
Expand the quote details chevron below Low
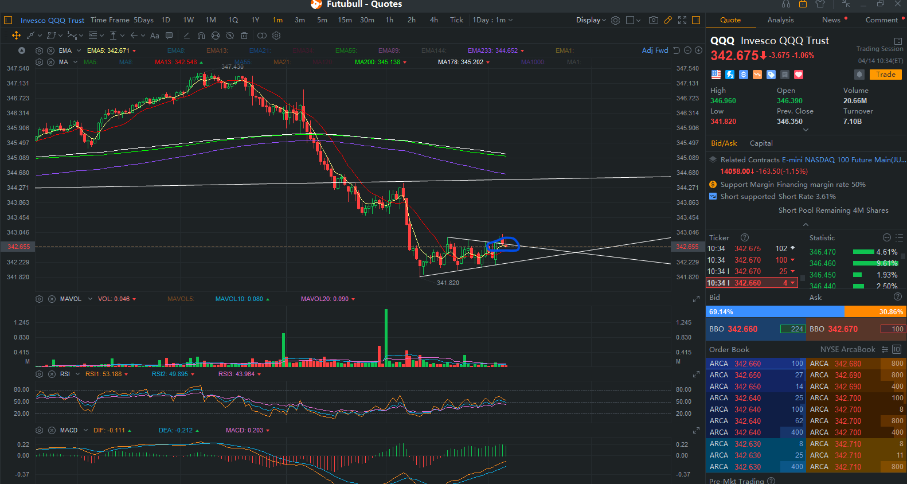pos(806,130)
